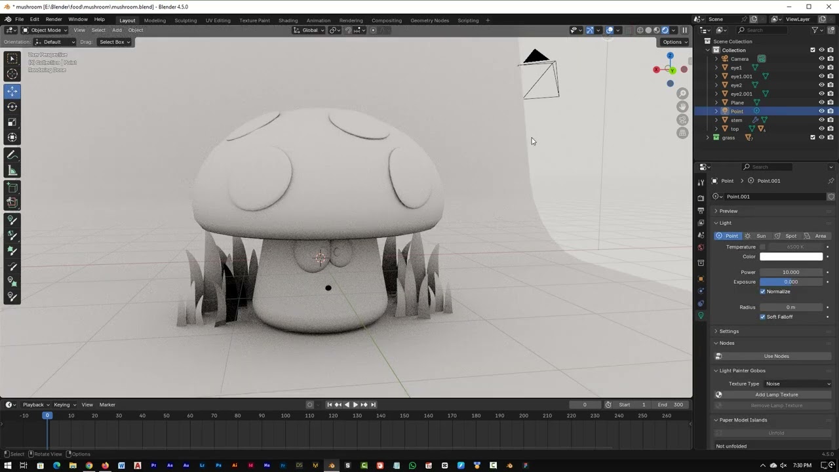Open the Global transform orientation dropdown

point(309,30)
